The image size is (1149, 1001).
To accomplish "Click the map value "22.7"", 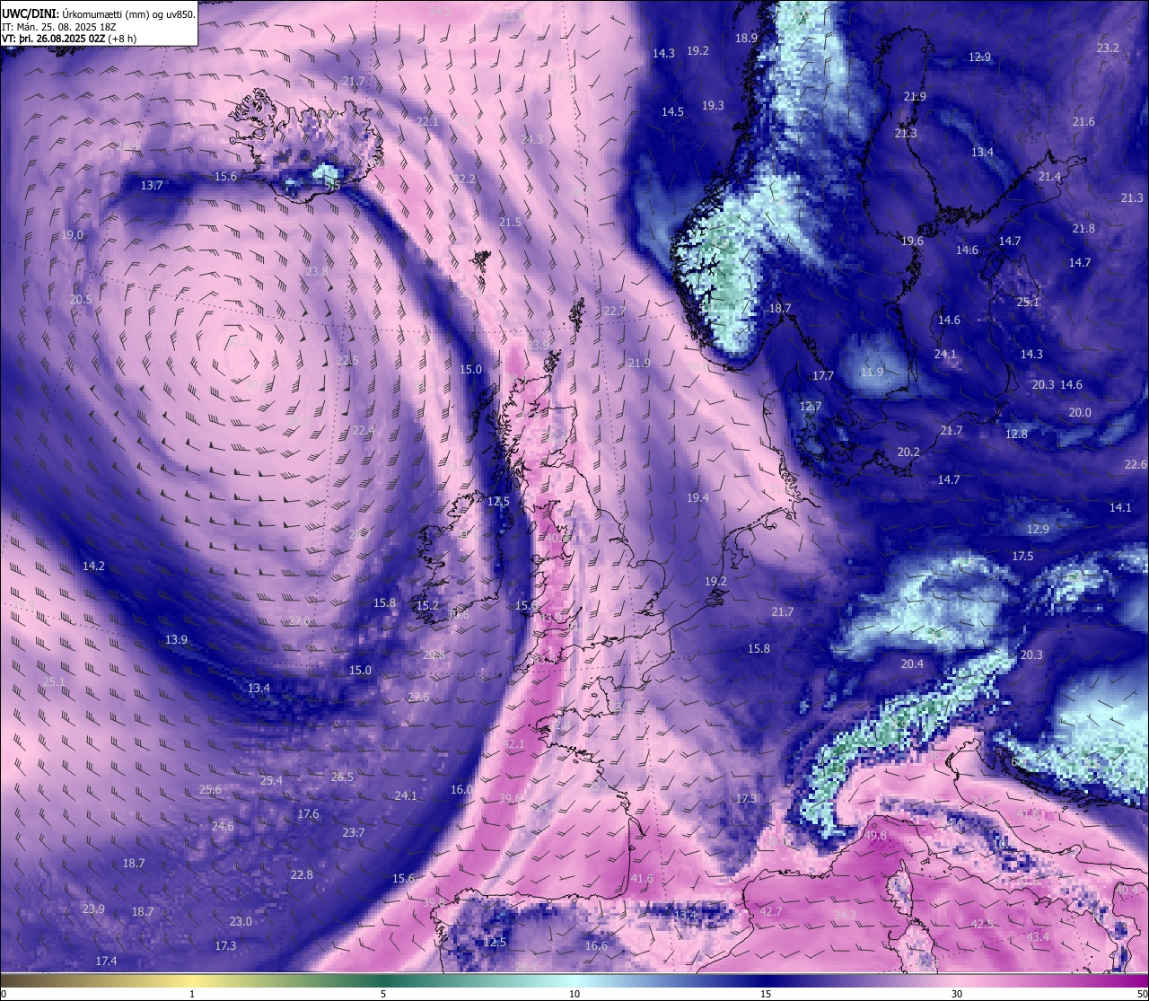I will click(614, 311).
